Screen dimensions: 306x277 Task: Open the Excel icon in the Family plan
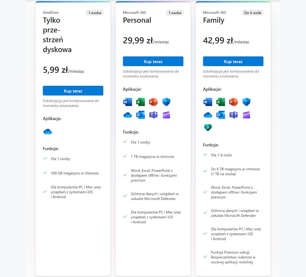[221, 102]
